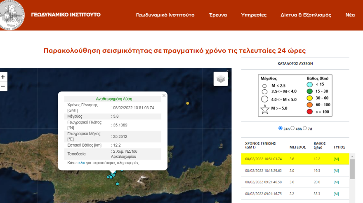363x203 pixels.
Task: Click the ΒΑΘΟΣ (χλμ) column header
Action: [320, 145]
